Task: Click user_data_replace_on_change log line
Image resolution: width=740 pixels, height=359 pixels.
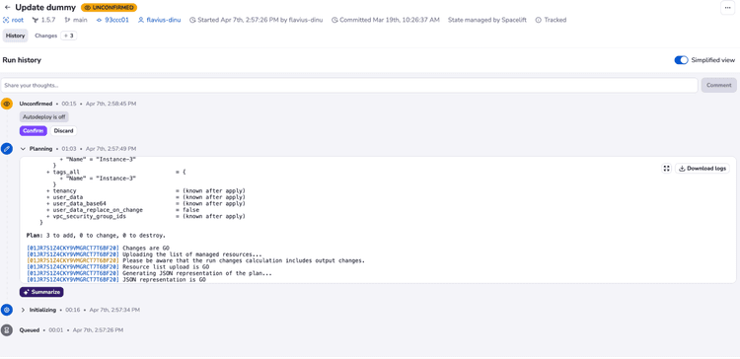Action: [122, 209]
